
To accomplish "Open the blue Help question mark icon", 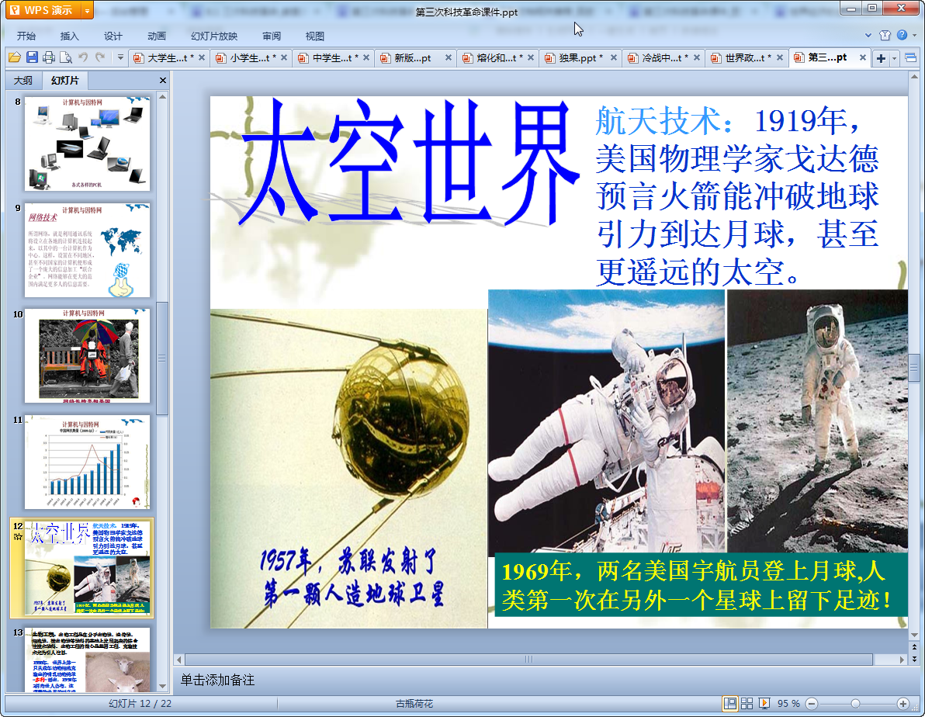I will pos(902,35).
